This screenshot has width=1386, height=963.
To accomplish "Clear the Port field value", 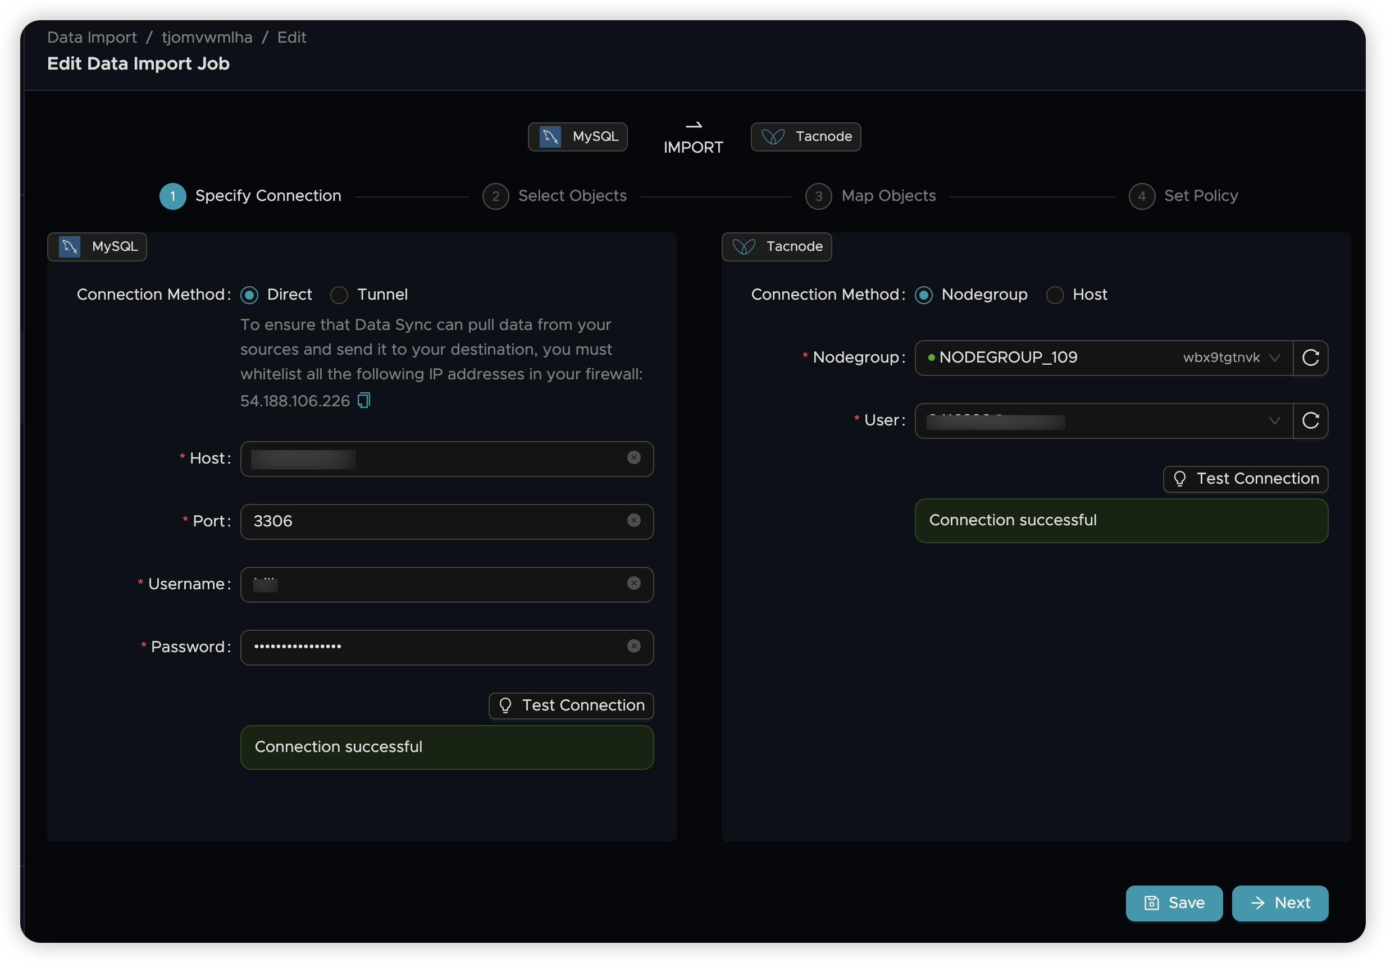I will pyautogui.click(x=633, y=521).
